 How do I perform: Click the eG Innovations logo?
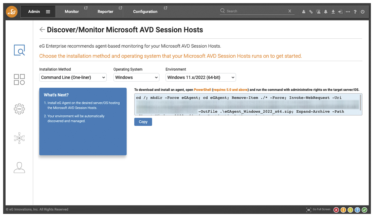pyautogui.click(x=12, y=12)
